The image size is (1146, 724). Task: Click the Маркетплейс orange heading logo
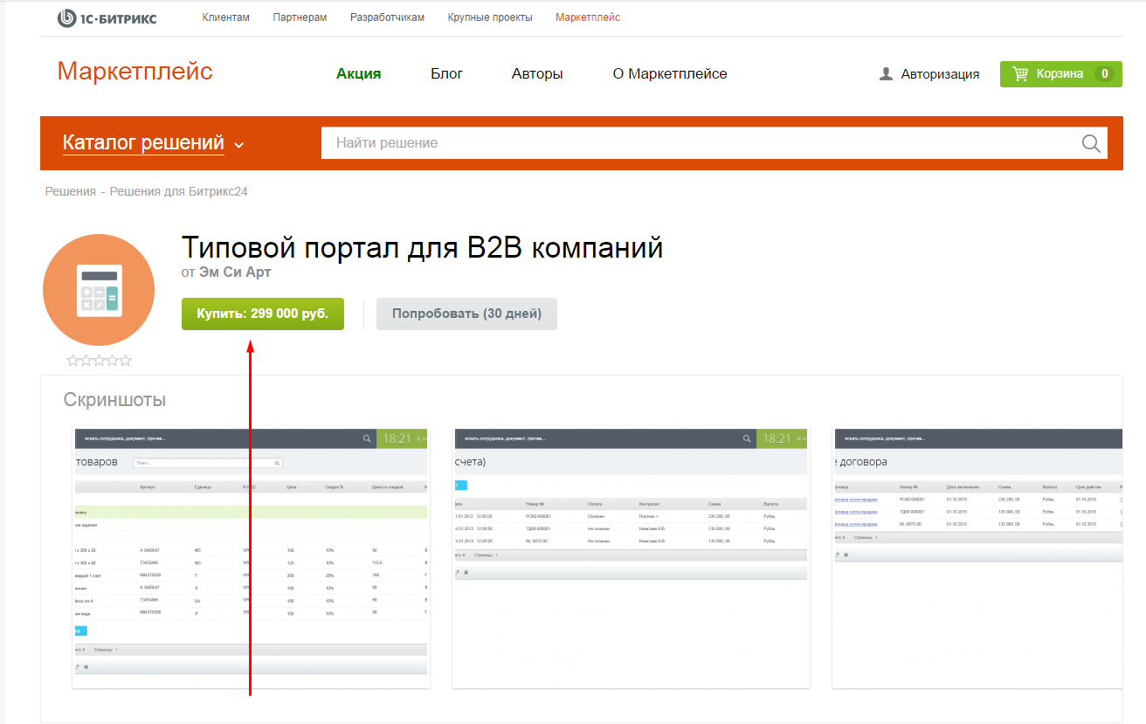point(135,72)
